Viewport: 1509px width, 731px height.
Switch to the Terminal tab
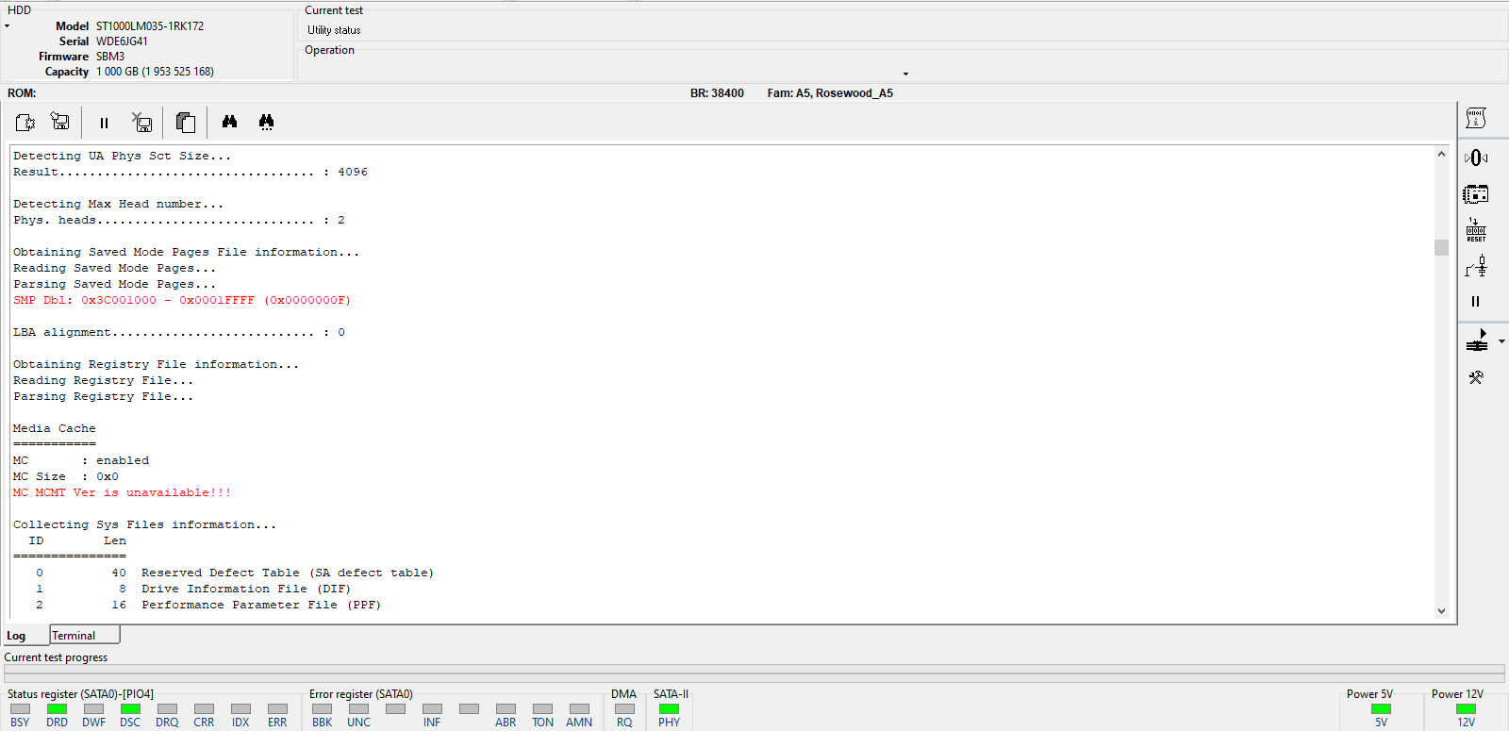pos(84,636)
